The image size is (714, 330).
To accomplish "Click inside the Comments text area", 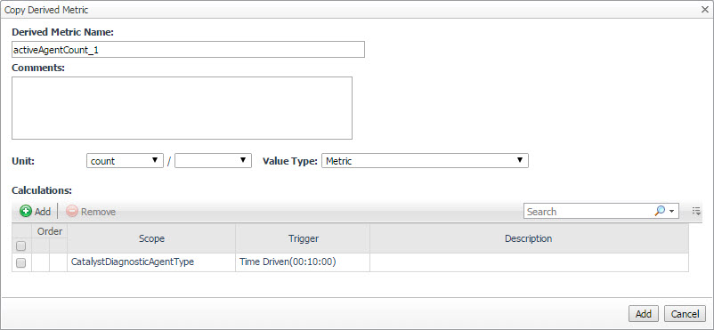I will point(182,108).
